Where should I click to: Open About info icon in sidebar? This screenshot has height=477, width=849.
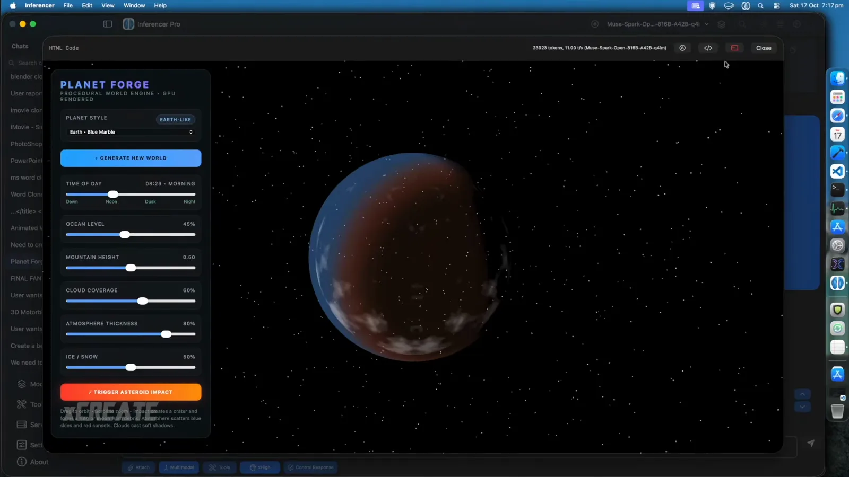(x=22, y=462)
